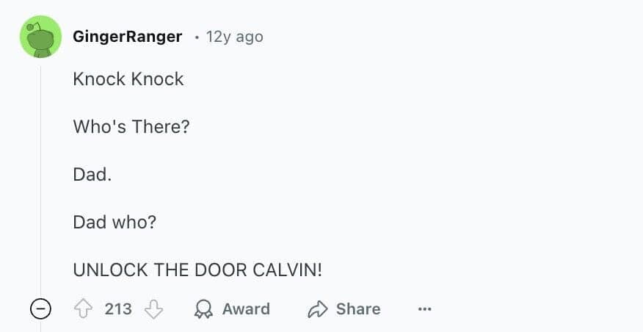This screenshot has height=332, width=643.
Task: Click the 213 vote count
Action: 118,309
